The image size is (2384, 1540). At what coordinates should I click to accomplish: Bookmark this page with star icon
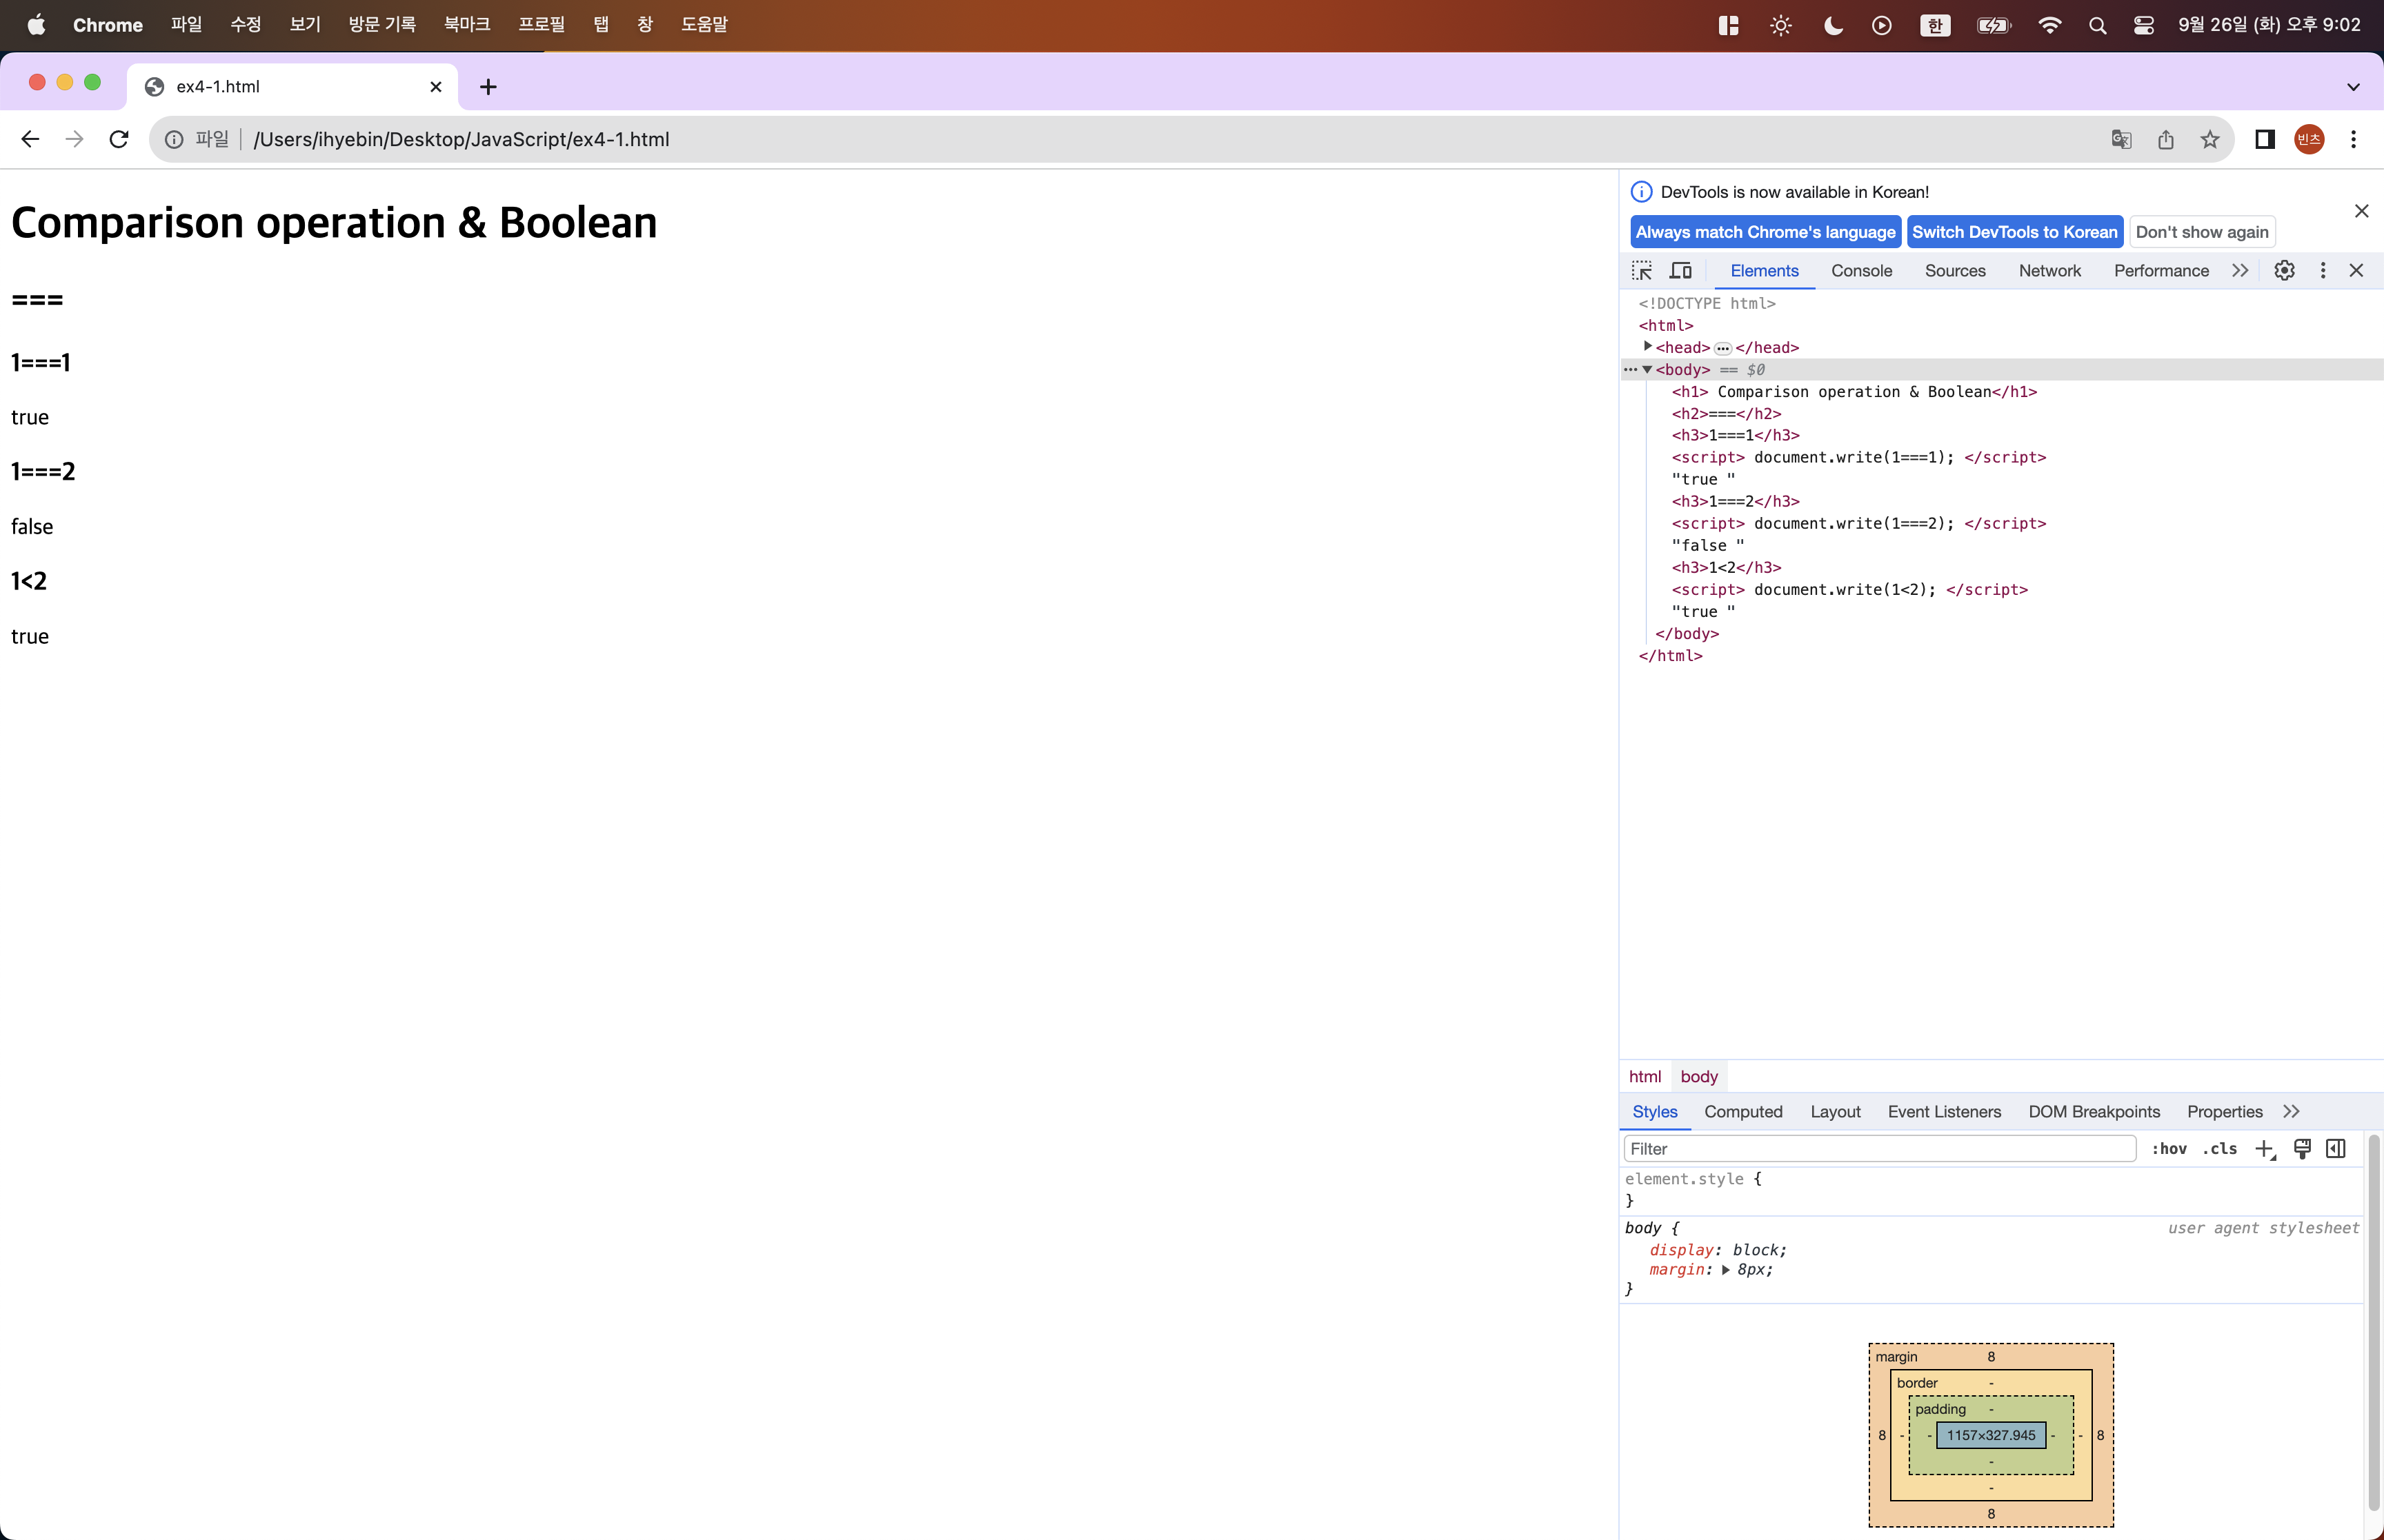tap(2210, 140)
